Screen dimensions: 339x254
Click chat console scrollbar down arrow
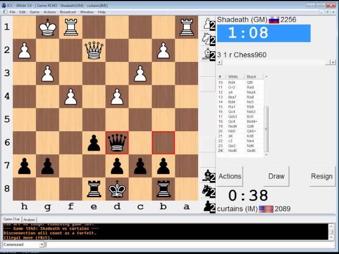pyautogui.click(x=331, y=237)
